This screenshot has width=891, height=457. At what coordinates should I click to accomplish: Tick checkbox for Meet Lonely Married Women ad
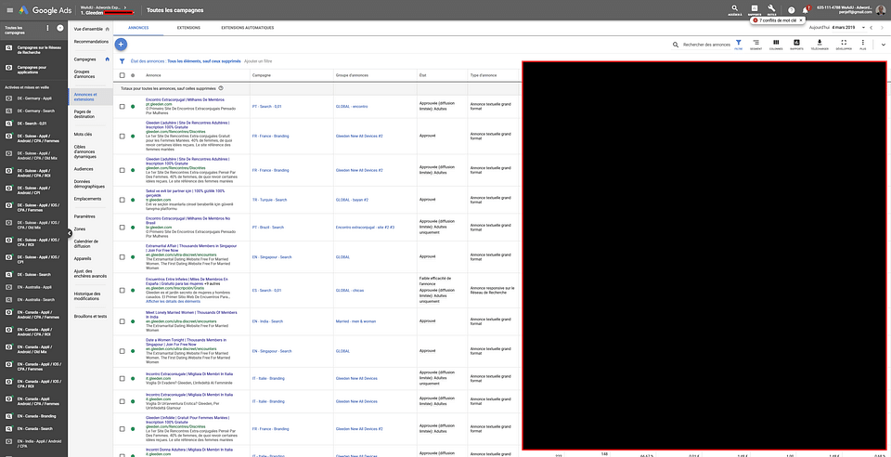pos(123,321)
